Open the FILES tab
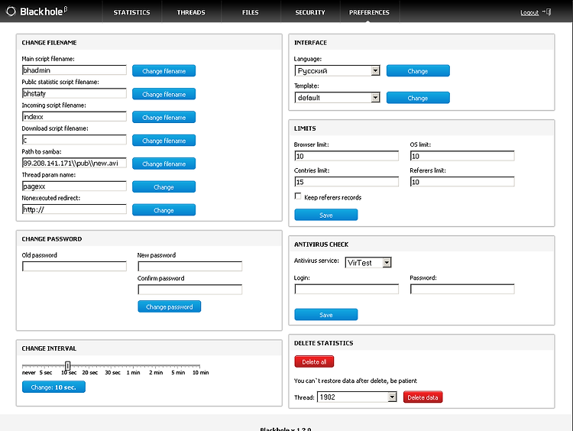Screen dimensions: 573x431 (x=251, y=12)
